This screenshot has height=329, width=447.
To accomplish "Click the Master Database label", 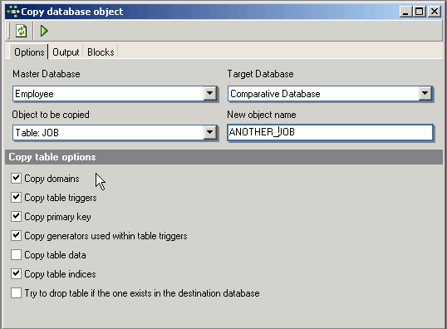I will tap(47, 74).
